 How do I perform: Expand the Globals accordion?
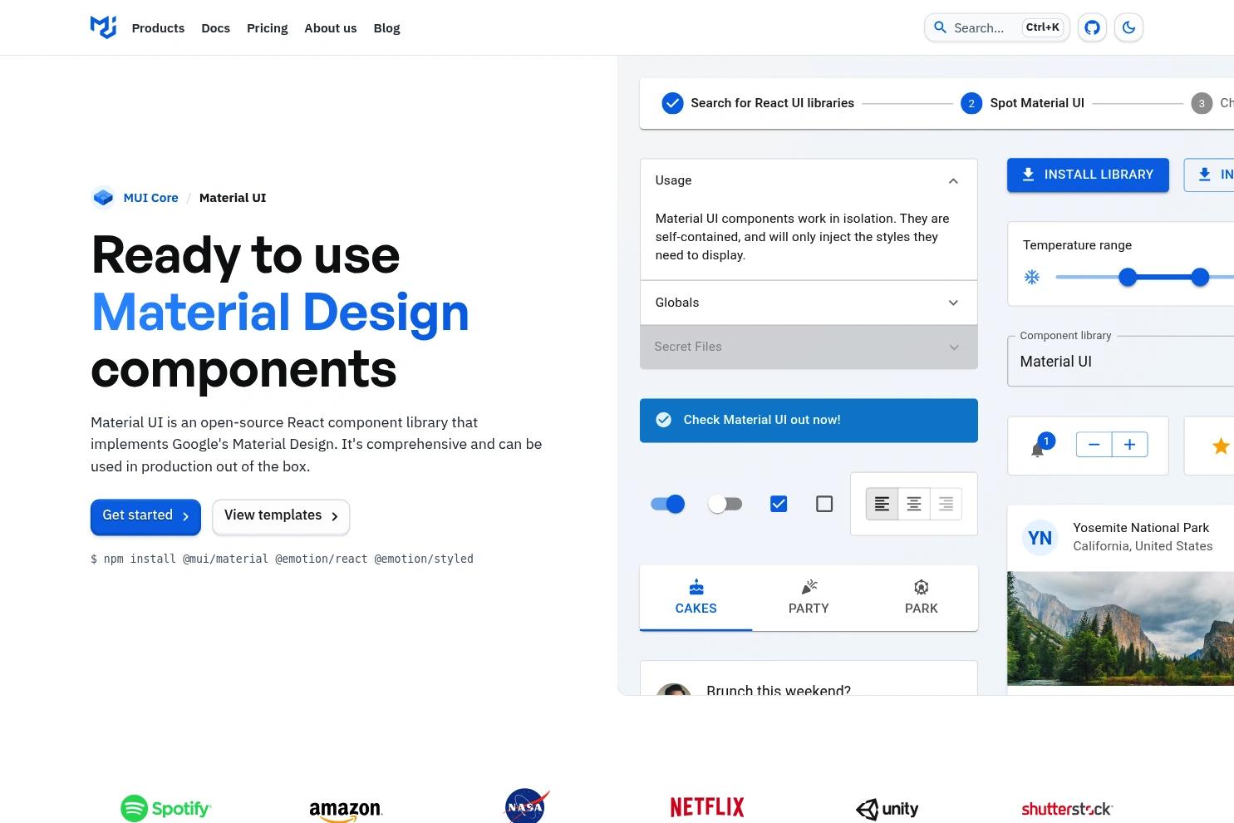(x=809, y=303)
